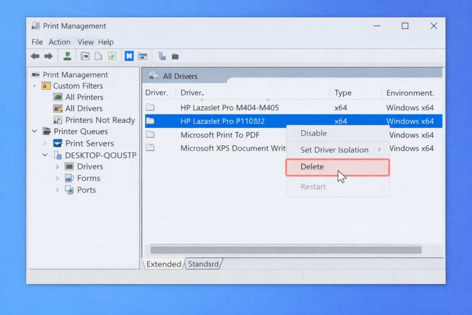Click the highlighted blue toolbar icon
This screenshot has width=472, height=315.
coord(129,56)
